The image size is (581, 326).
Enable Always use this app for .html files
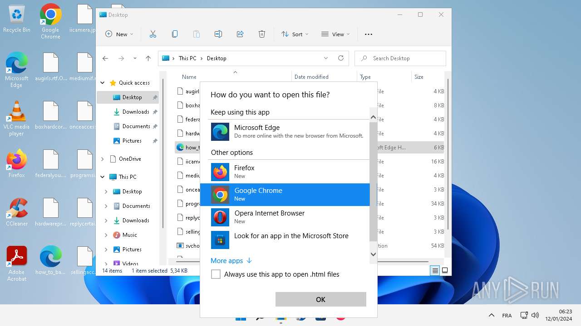[x=216, y=274]
